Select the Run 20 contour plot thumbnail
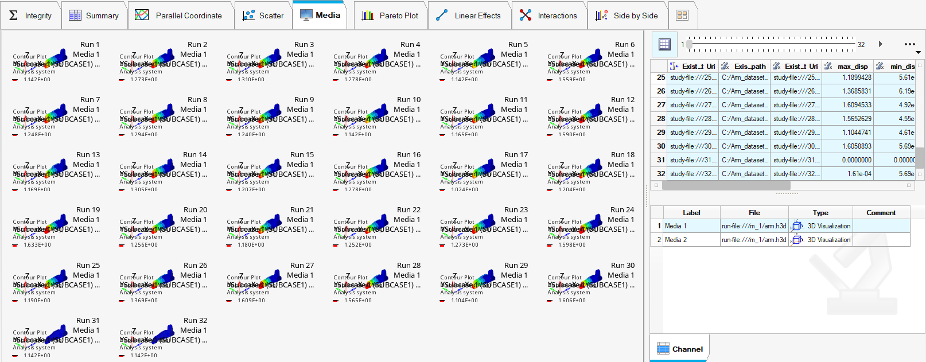 tap(164, 227)
